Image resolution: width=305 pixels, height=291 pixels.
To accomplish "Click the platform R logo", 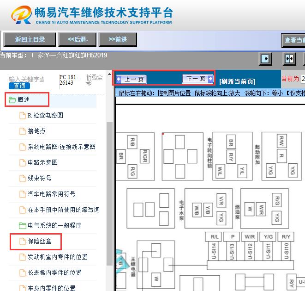I will pyautogui.click(x=22, y=15).
